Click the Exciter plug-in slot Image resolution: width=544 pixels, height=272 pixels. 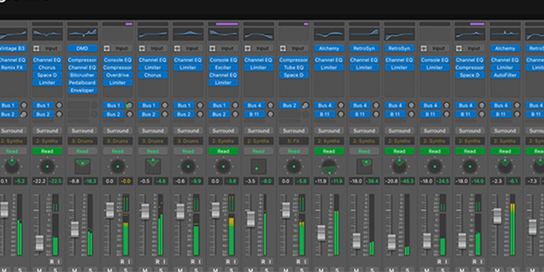coord(223,67)
